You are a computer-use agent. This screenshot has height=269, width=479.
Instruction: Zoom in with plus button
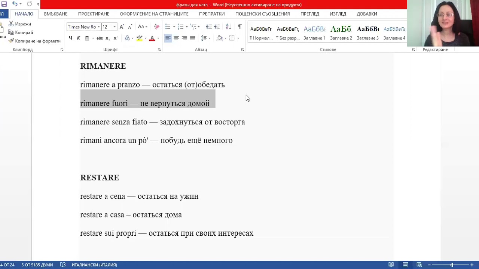click(472, 265)
